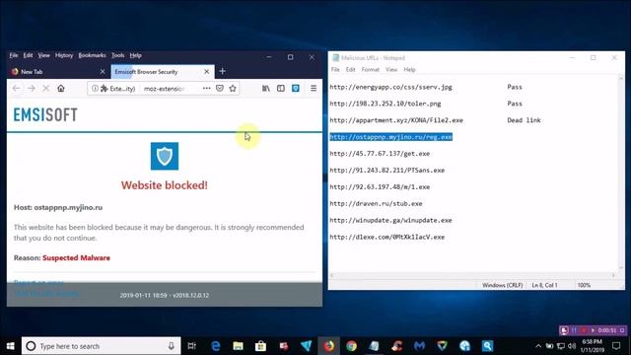This screenshot has width=631, height=355.
Task: Open Firefox Edit menu
Action: click(x=28, y=55)
